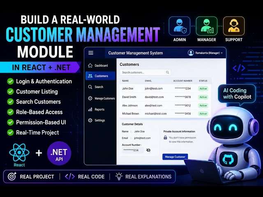Click the .NET API purple circle logo
263x197 pixels.
59,153
